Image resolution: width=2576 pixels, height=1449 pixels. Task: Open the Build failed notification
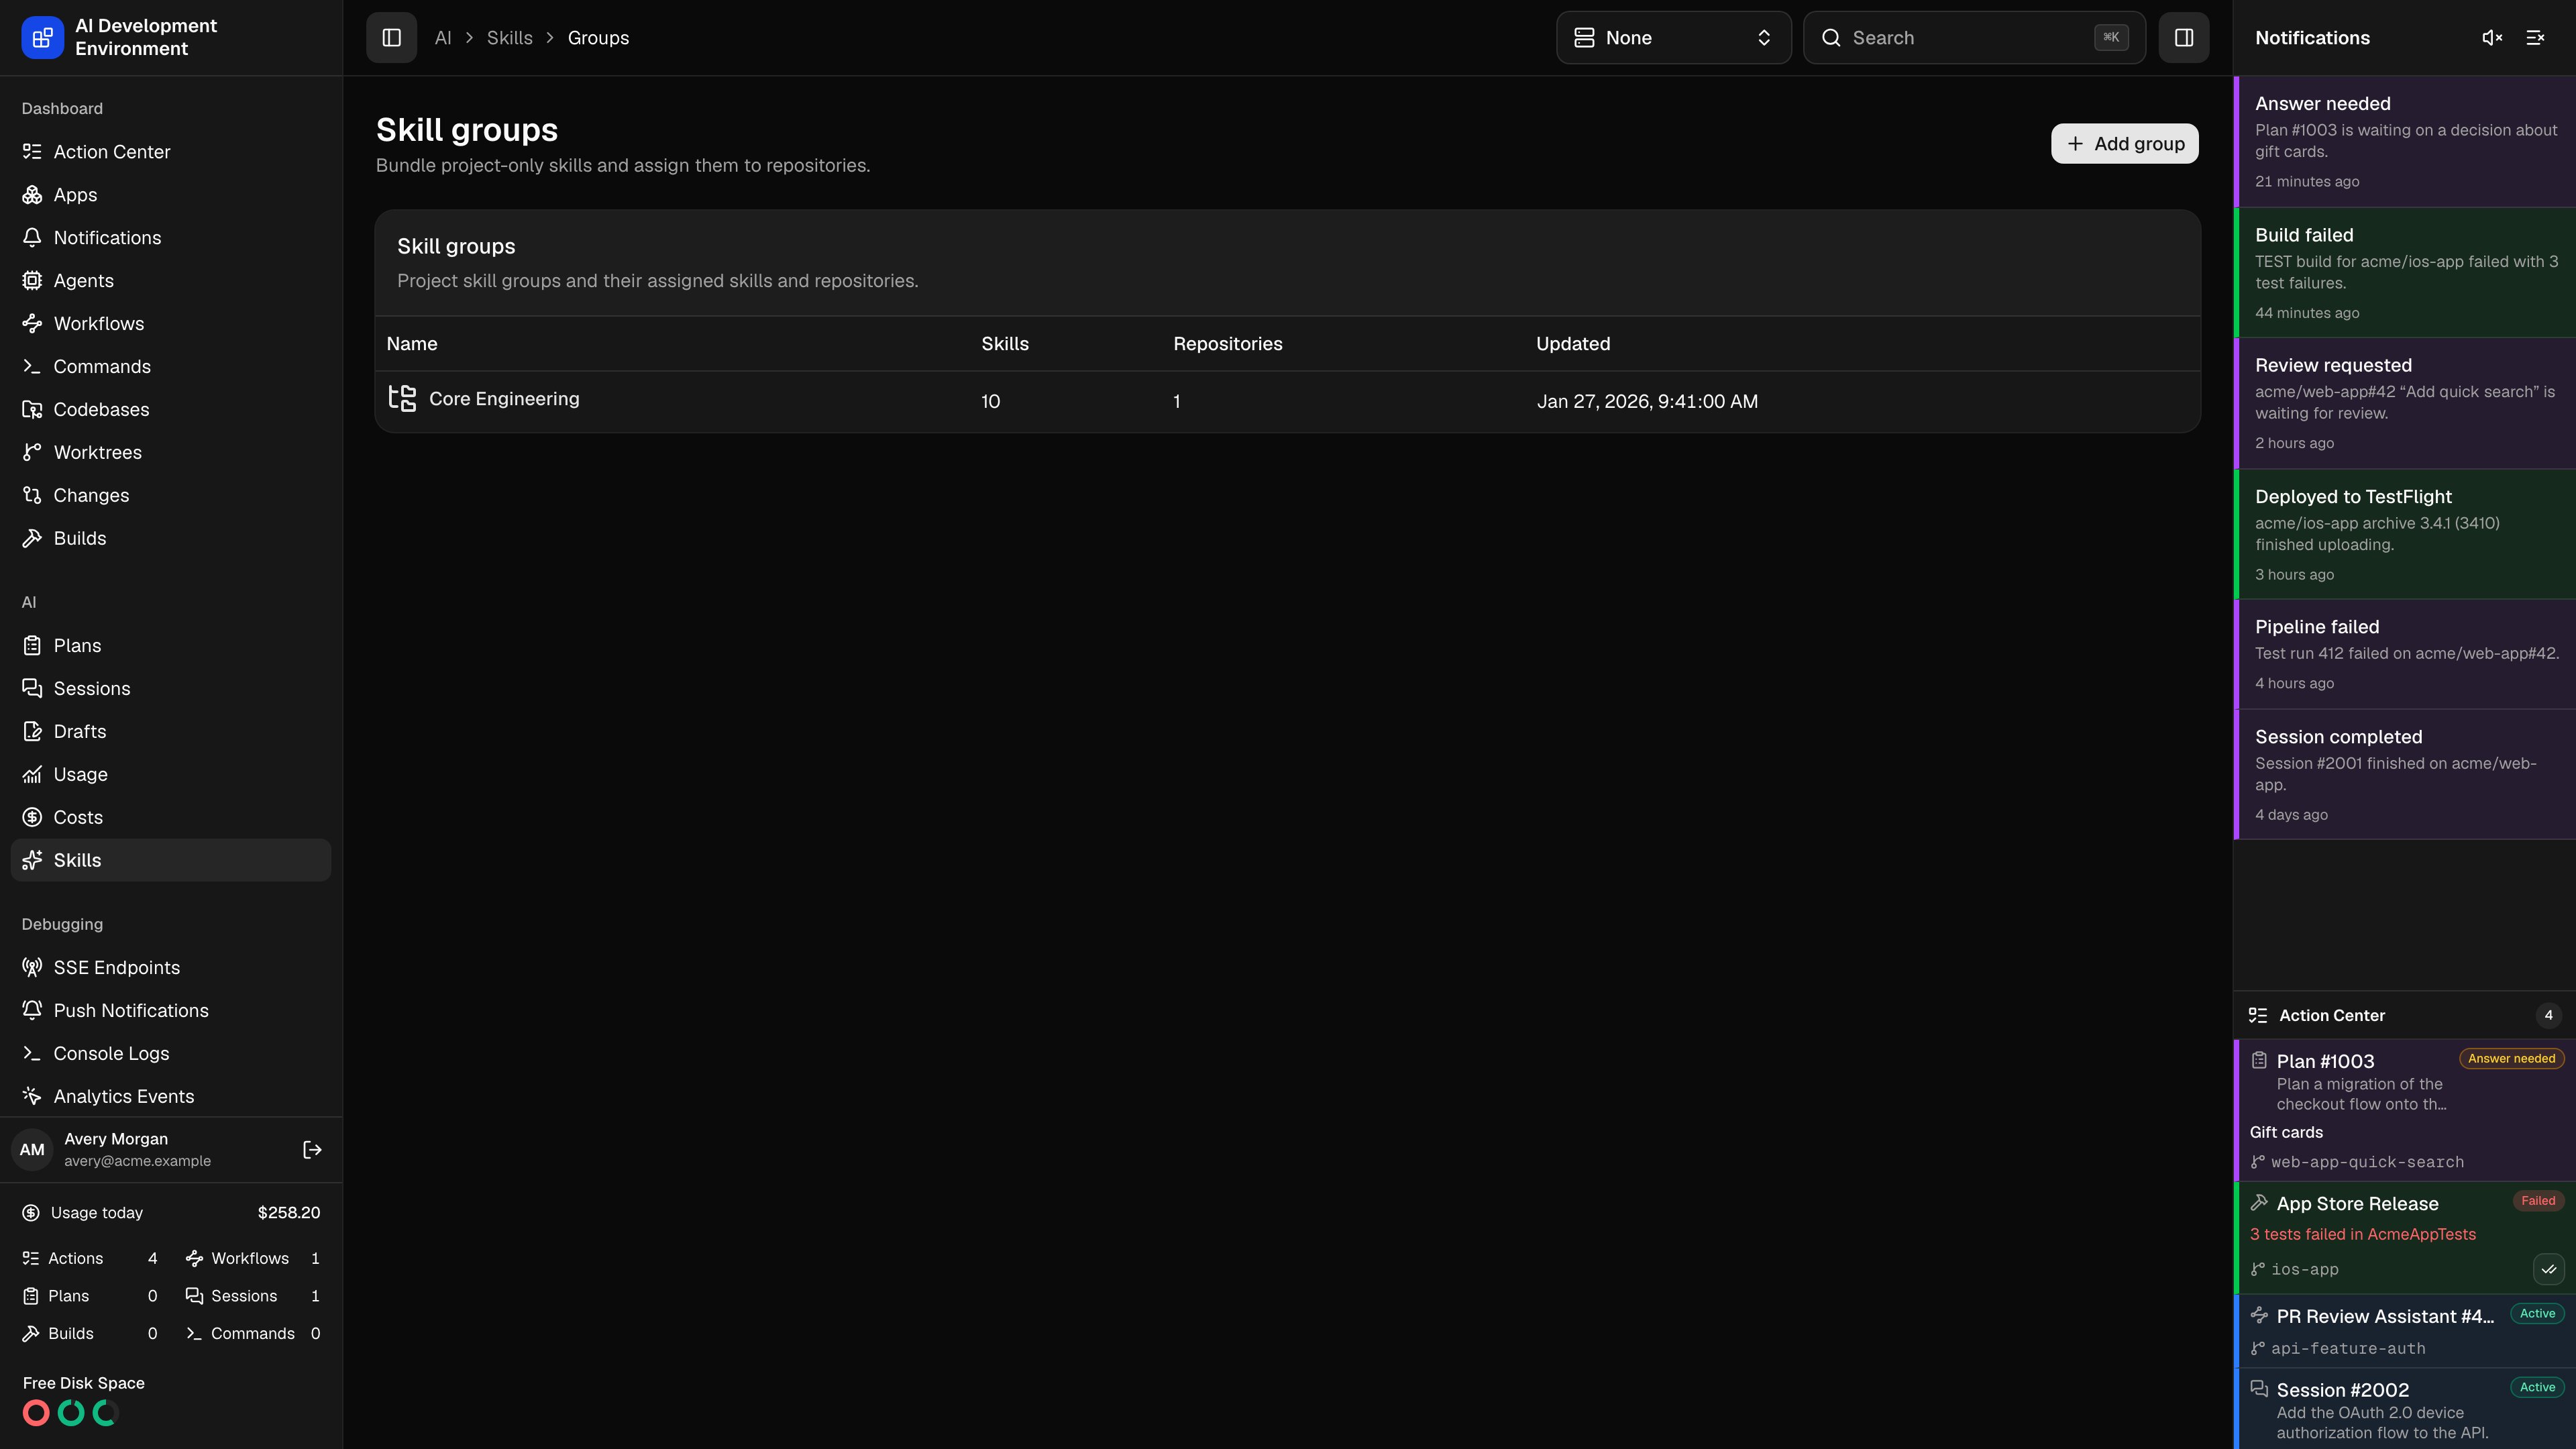click(2405, 273)
